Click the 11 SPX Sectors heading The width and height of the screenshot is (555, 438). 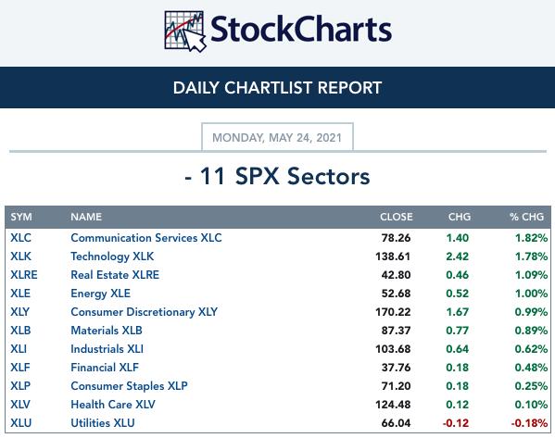tap(277, 176)
